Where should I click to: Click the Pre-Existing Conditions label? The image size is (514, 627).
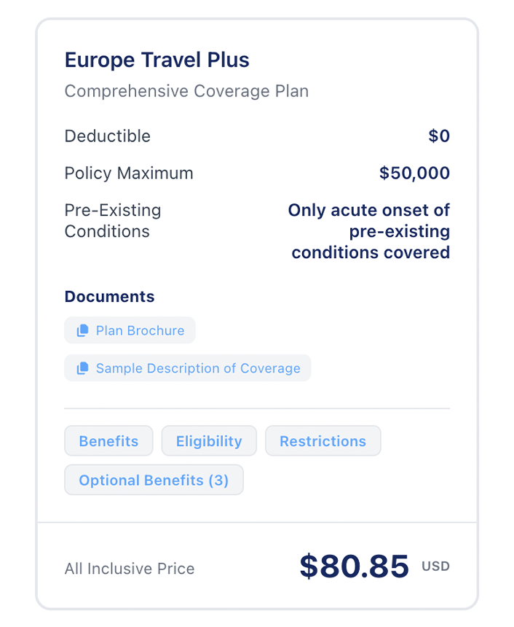click(113, 221)
